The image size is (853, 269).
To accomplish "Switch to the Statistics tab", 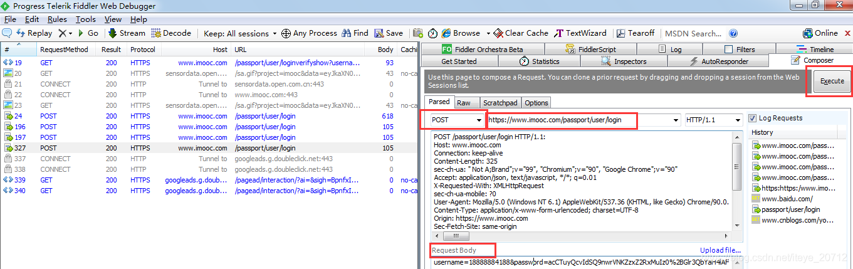I will click(x=540, y=61).
